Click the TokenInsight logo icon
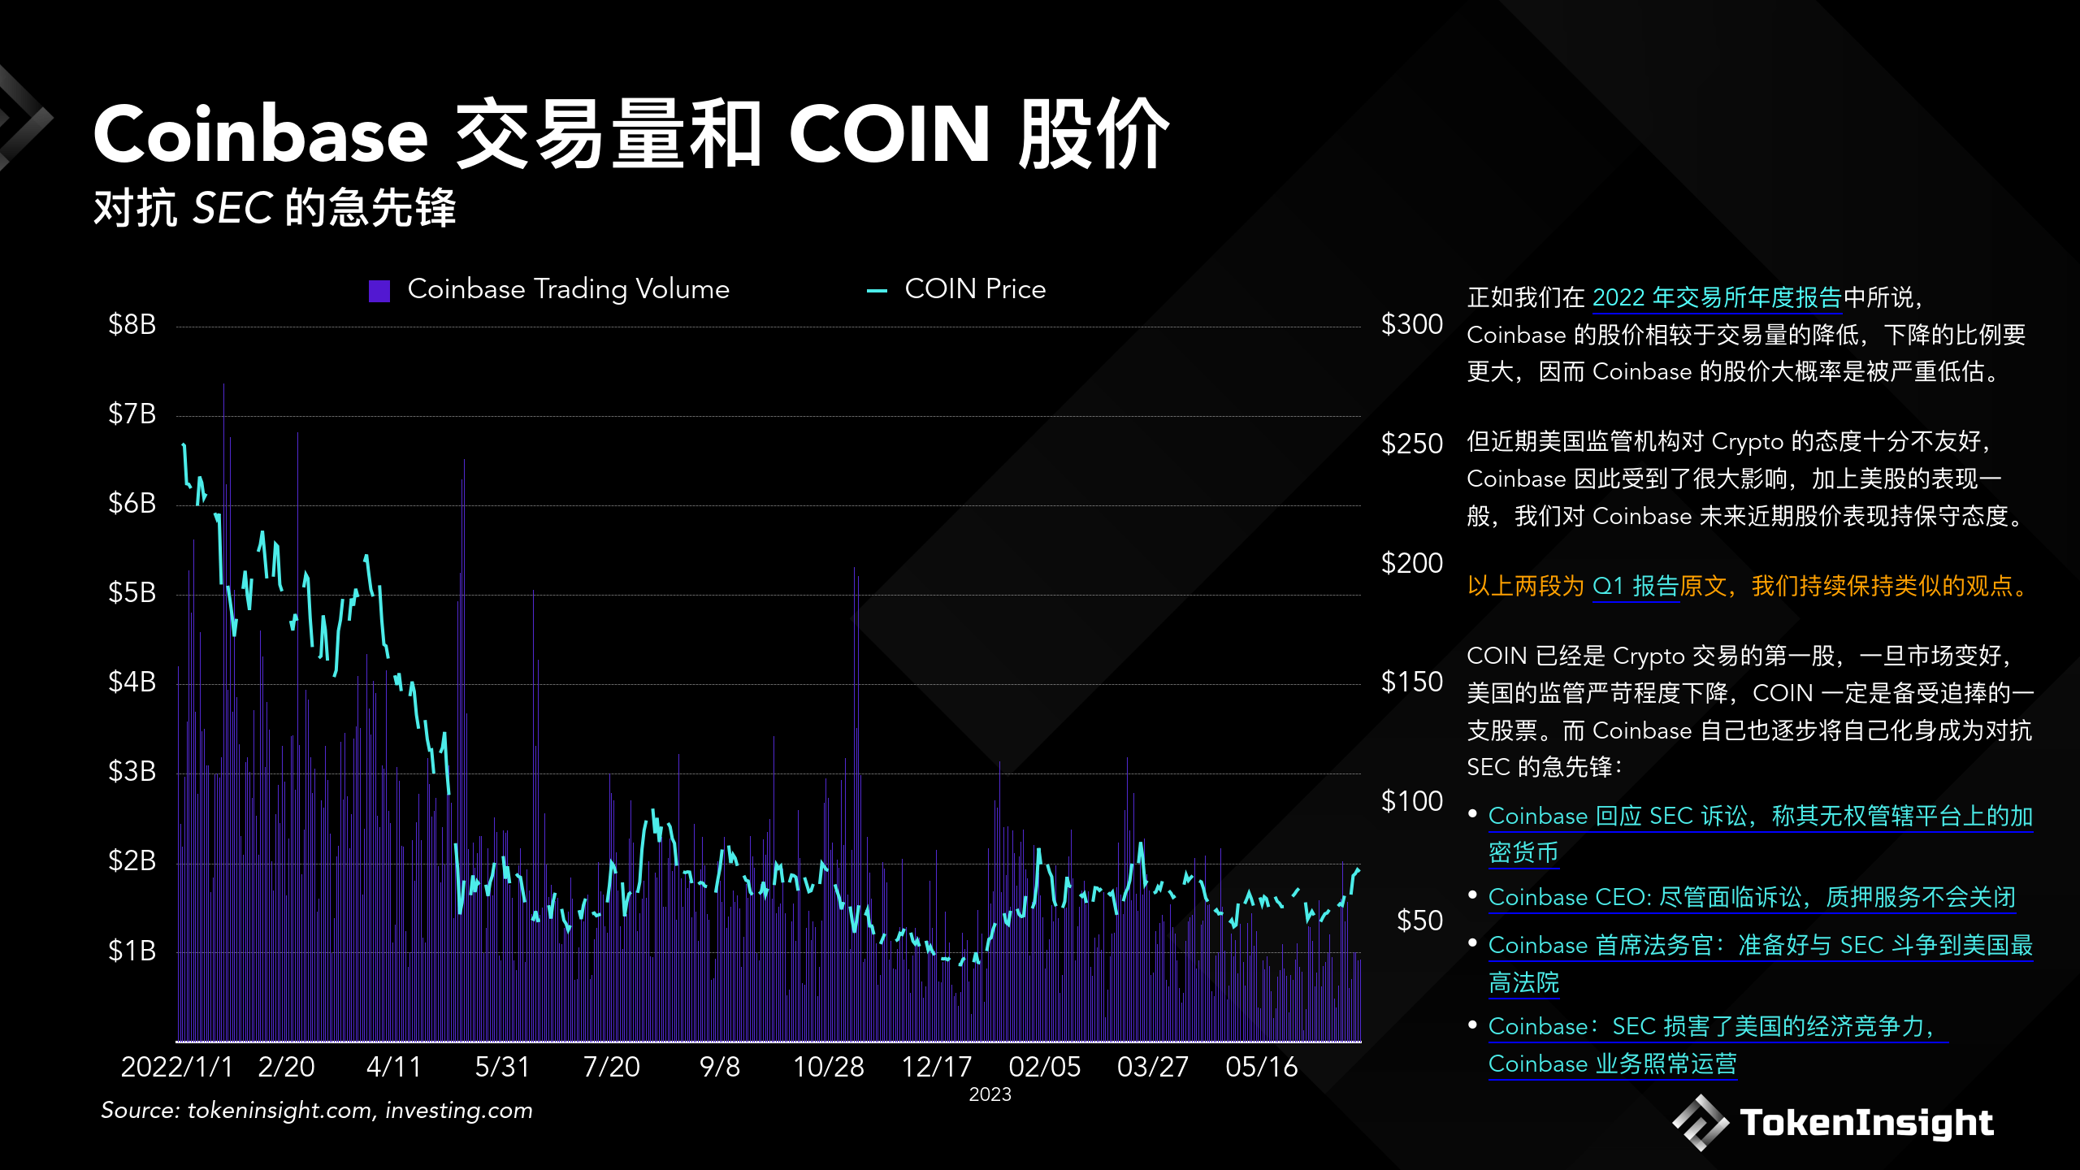 tap(1700, 1123)
